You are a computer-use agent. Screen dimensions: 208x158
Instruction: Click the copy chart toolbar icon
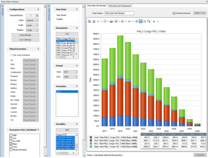[105, 21]
